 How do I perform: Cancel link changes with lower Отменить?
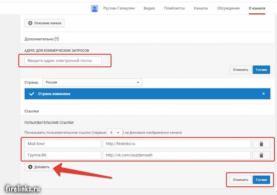coord(241,180)
